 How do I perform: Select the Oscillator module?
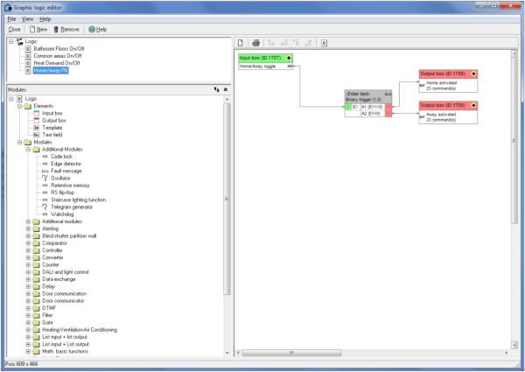click(60, 179)
